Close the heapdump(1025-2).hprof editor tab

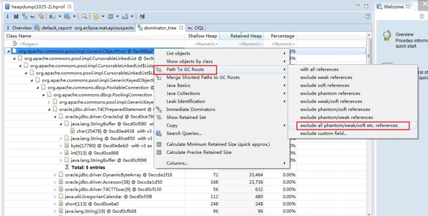click(69, 7)
